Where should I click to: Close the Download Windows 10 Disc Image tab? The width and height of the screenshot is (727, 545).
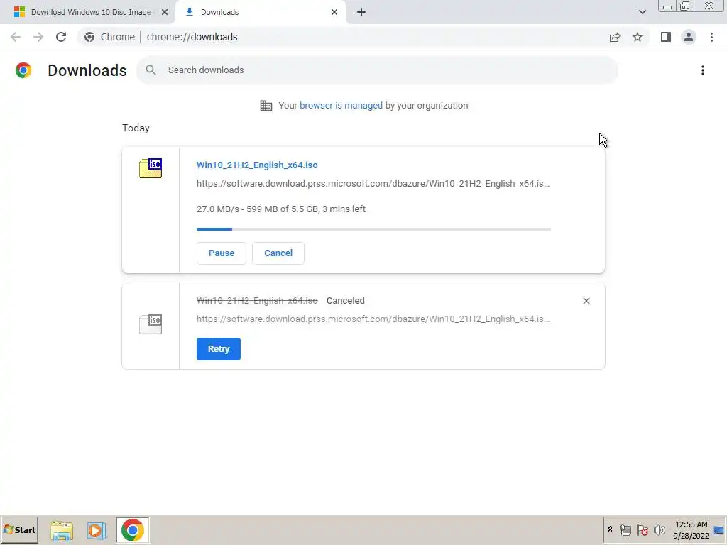165,12
